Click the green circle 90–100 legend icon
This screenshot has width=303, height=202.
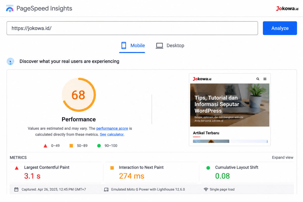(x=99, y=146)
